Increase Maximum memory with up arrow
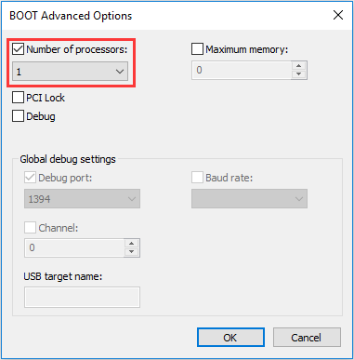Screen dimensions: 354x360 point(298,66)
